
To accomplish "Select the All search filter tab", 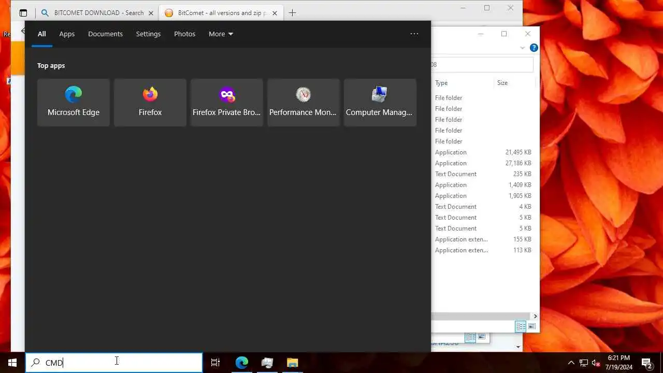I will pos(42,34).
